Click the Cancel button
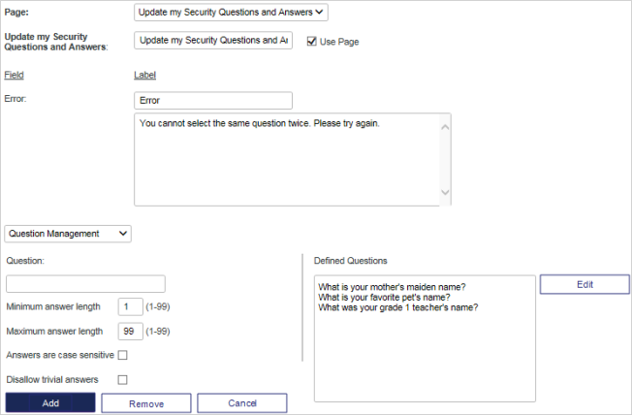 click(242, 403)
